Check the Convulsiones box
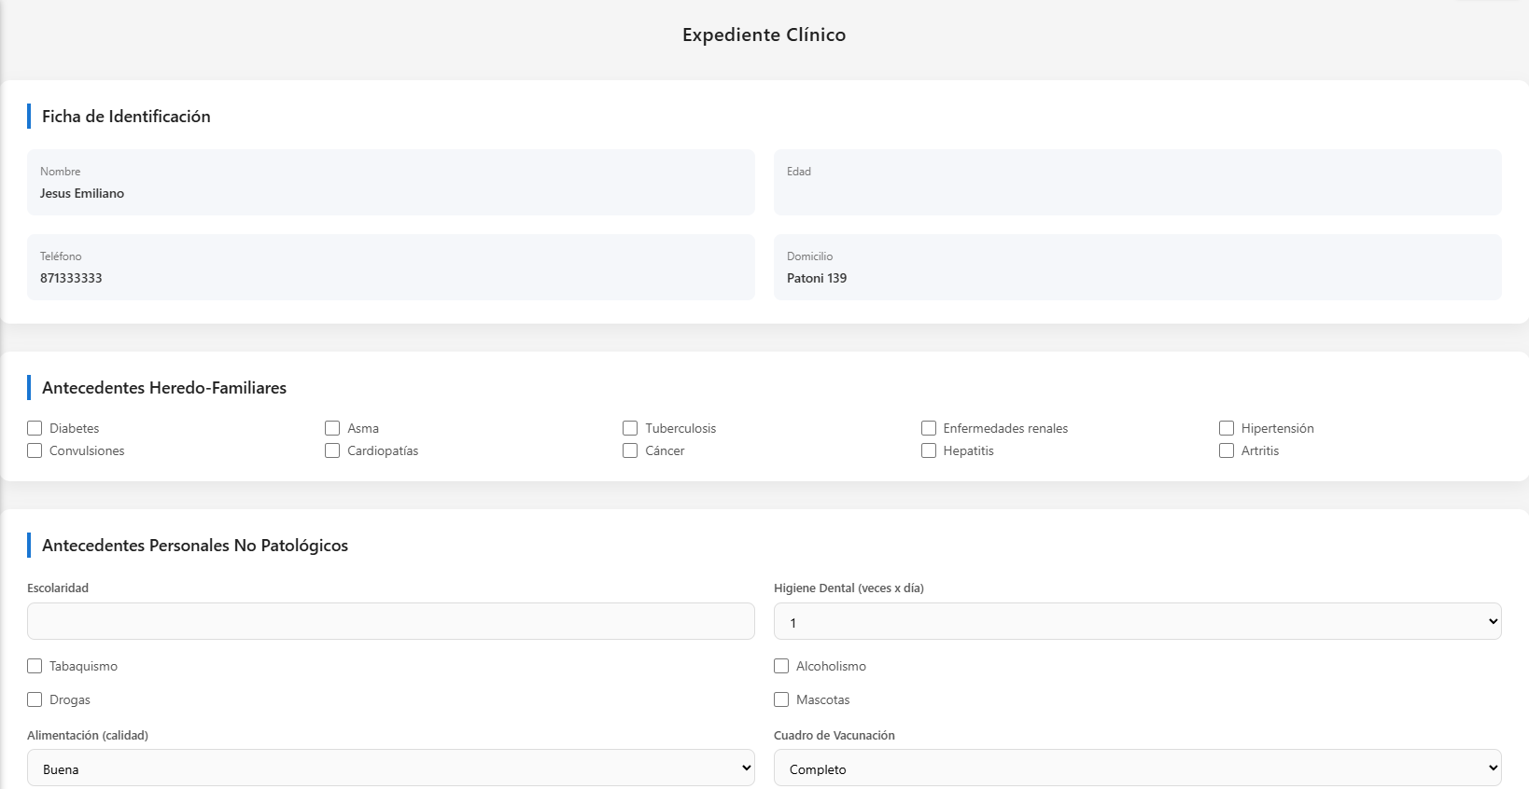 (x=35, y=450)
